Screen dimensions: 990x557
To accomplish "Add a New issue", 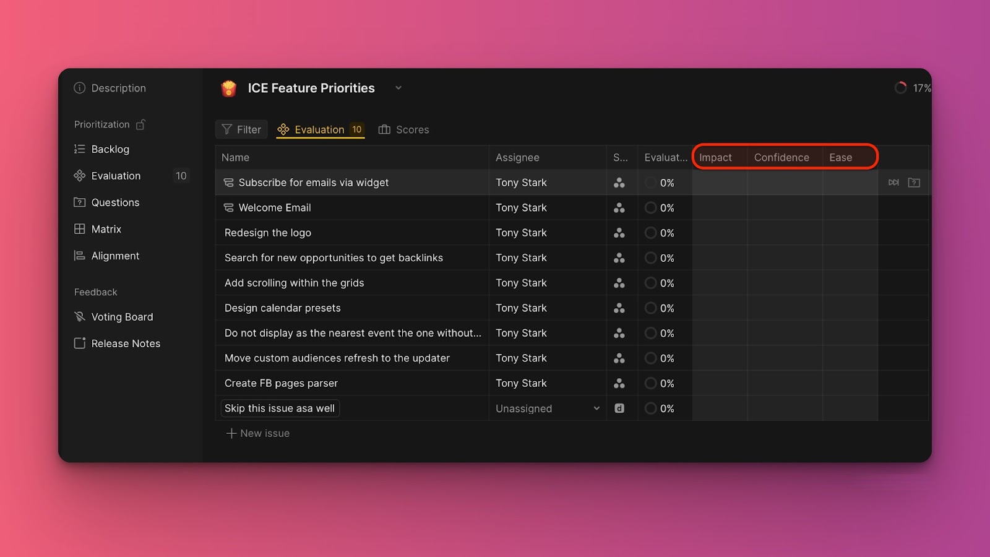I will click(x=258, y=433).
